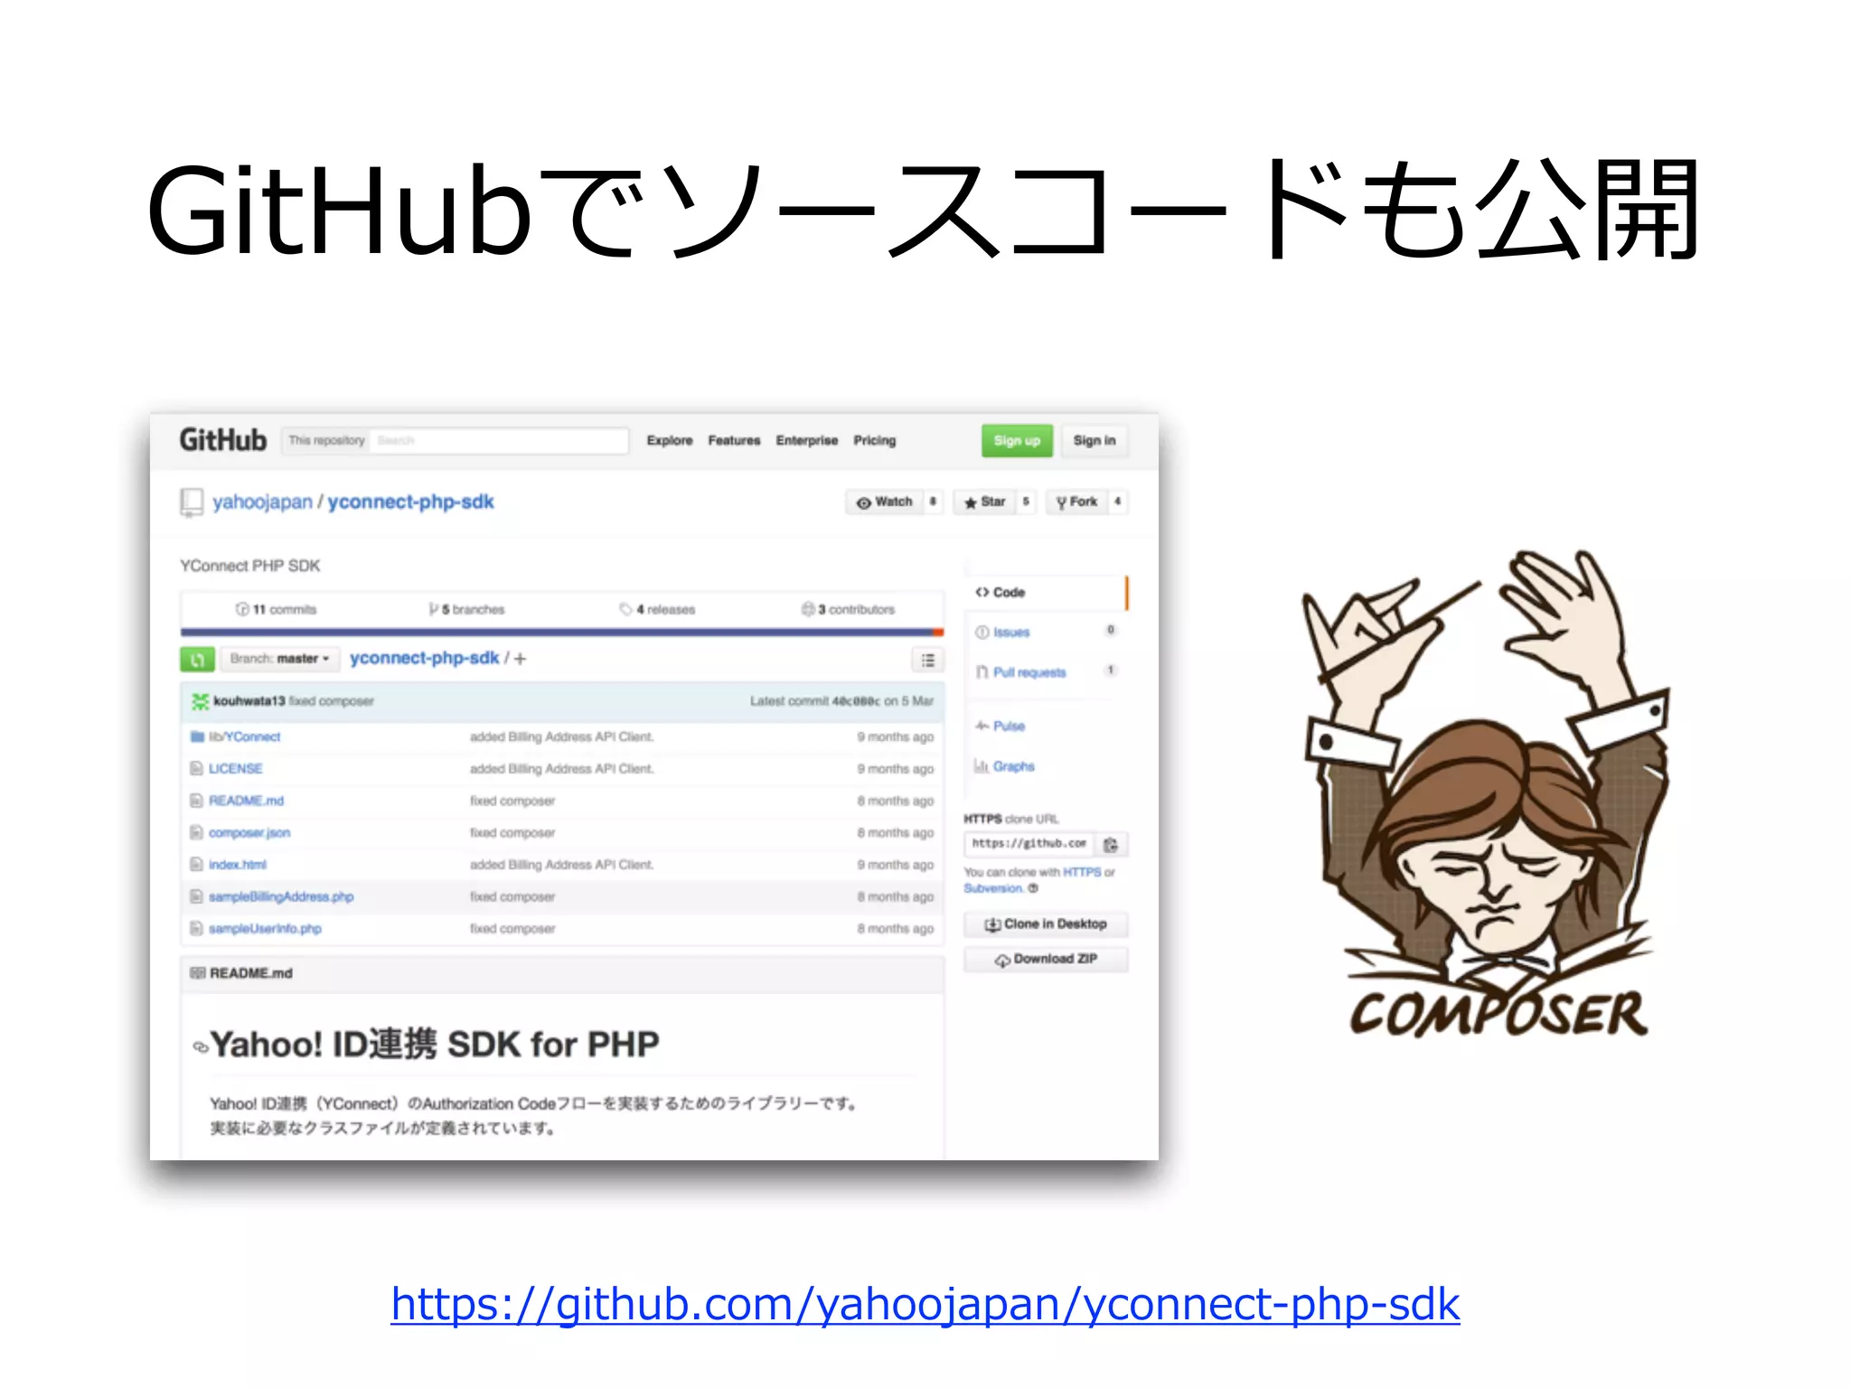This screenshot has height=1388, width=1851.
Task: Open Enterprise in GitHub navigation
Action: pos(807,441)
